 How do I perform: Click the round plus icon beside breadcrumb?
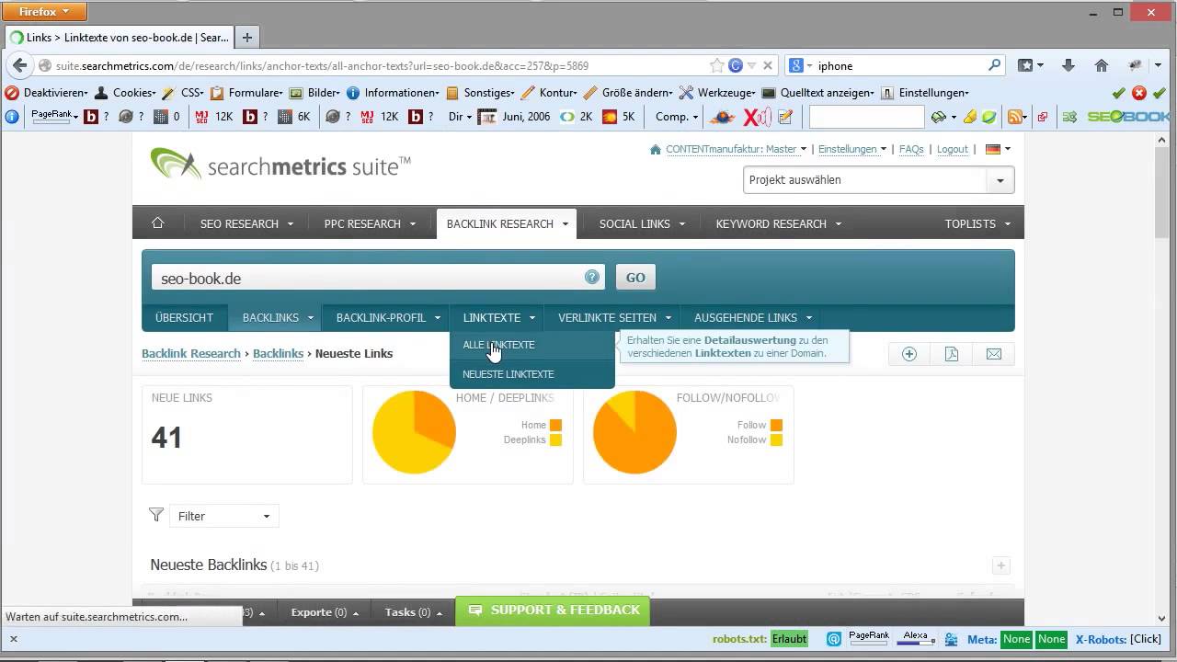(x=909, y=354)
